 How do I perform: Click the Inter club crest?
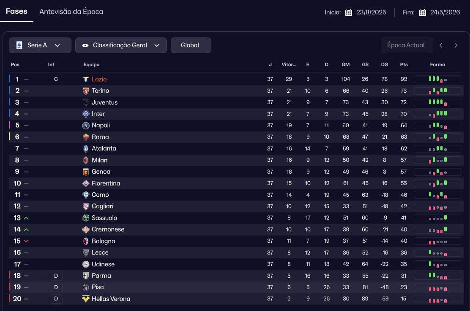pyautogui.click(x=86, y=114)
